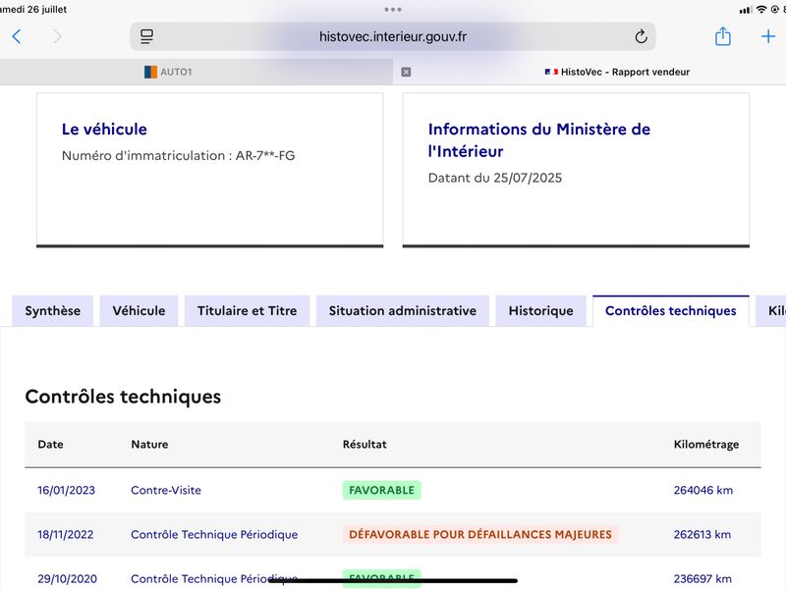Select the date 16/01/2023
The image size is (786, 589).
(x=66, y=490)
